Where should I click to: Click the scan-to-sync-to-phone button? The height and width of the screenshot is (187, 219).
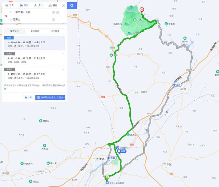click(x=47, y=98)
